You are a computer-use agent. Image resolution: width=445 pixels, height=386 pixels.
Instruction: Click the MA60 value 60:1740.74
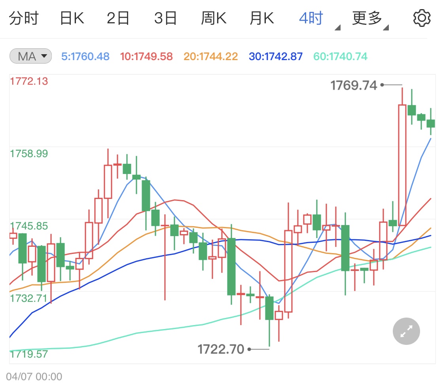pos(340,57)
